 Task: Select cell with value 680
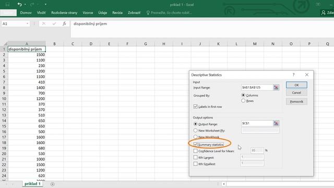27,148
